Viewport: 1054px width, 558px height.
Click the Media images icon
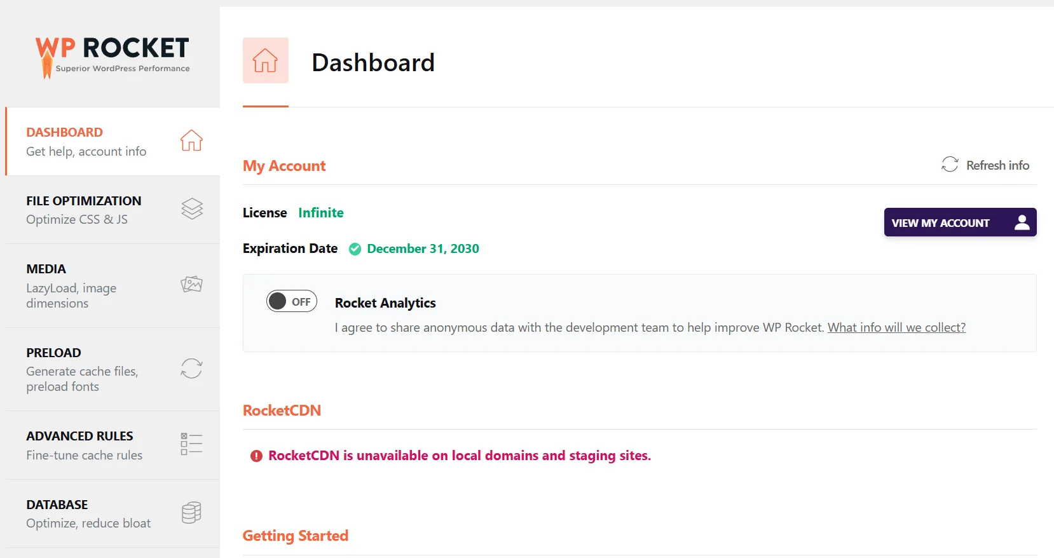[191, 284]
